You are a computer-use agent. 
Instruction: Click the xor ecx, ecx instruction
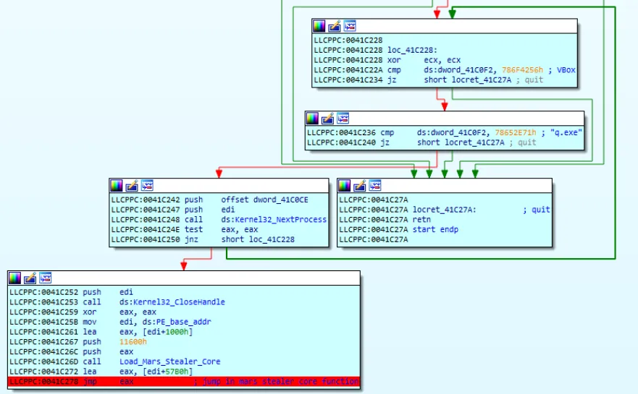424,60
